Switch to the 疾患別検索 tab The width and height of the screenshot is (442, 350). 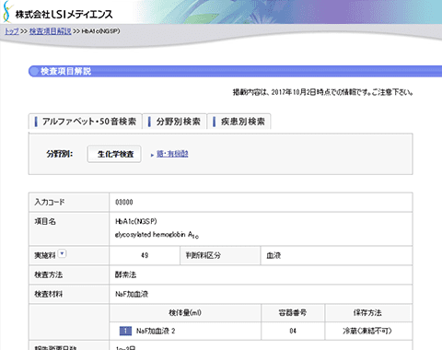click(x=239, y=122)
